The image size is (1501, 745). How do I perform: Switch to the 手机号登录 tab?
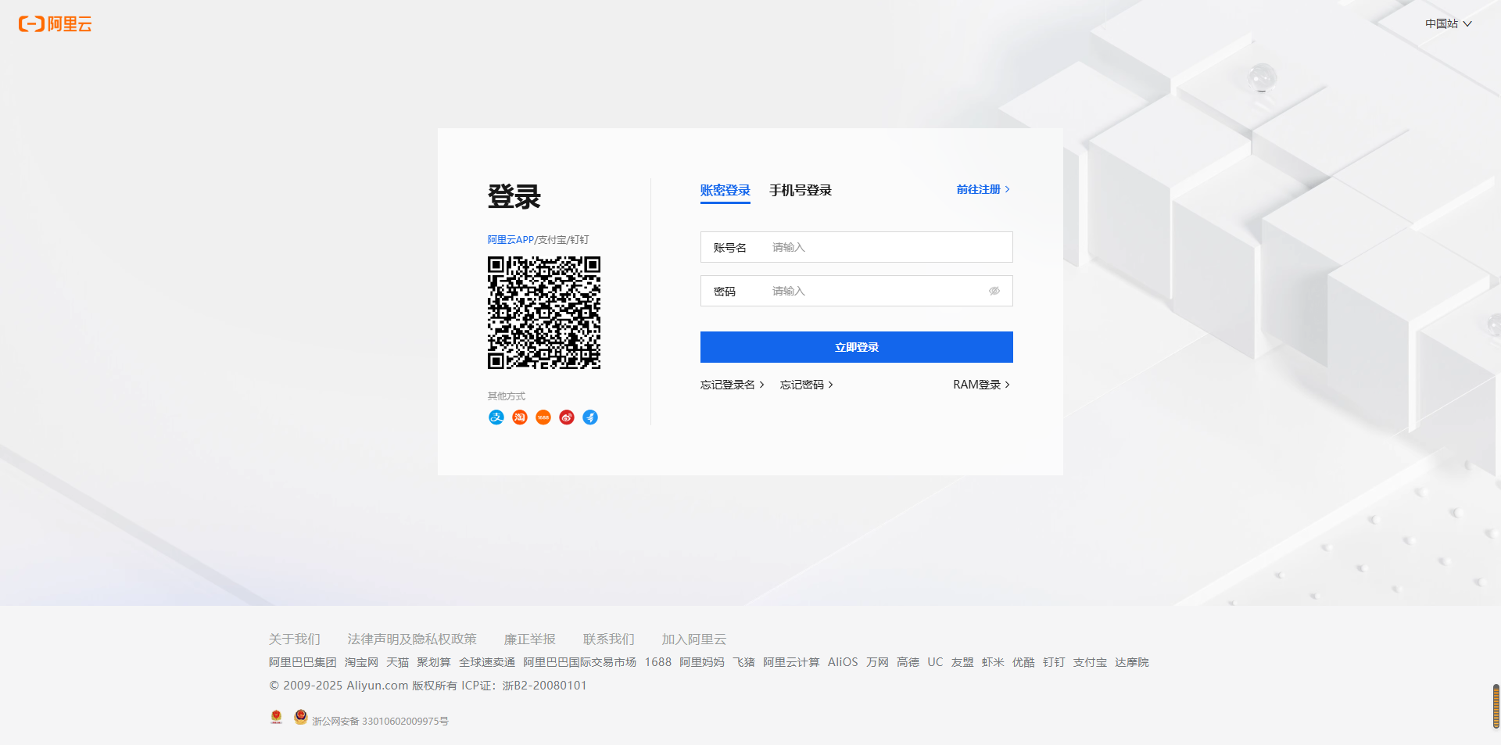(800, 190)
